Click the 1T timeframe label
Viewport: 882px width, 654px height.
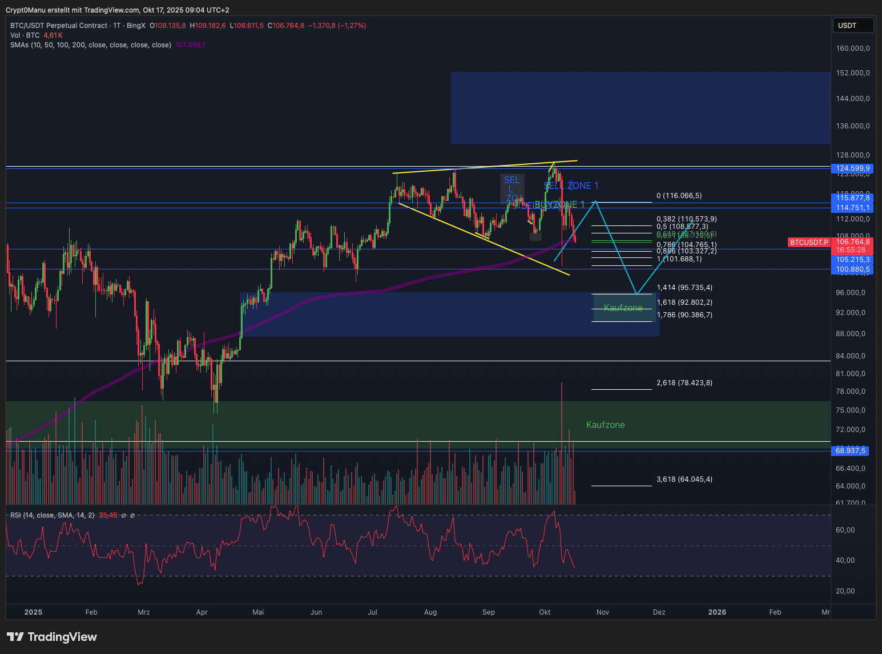(x=117, y=26)
